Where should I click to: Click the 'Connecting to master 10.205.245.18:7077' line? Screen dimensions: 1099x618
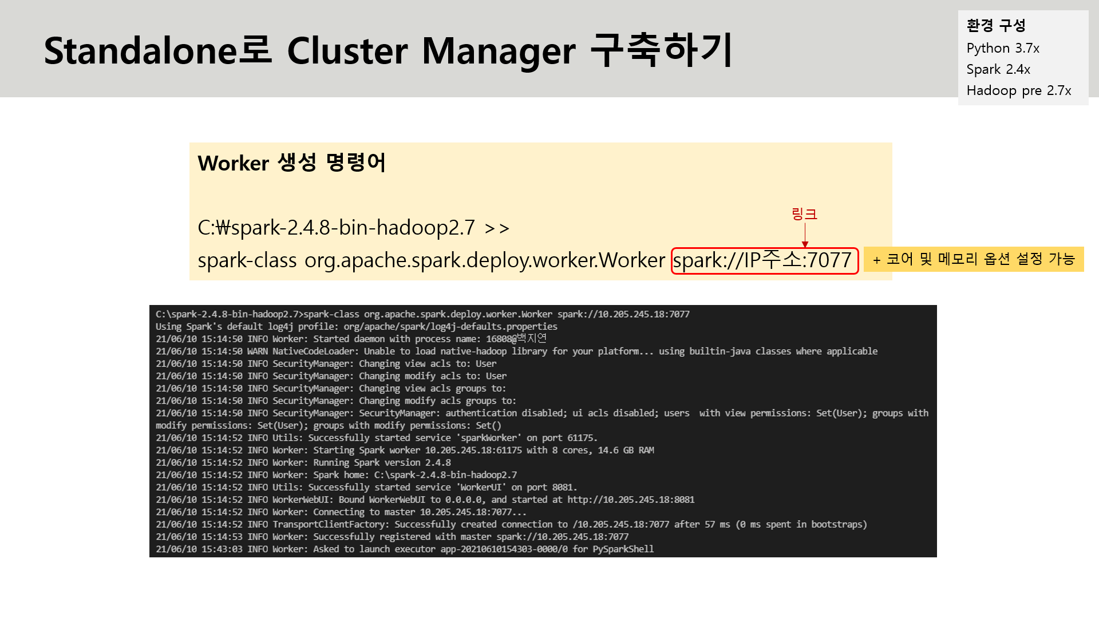coord(341,512)
